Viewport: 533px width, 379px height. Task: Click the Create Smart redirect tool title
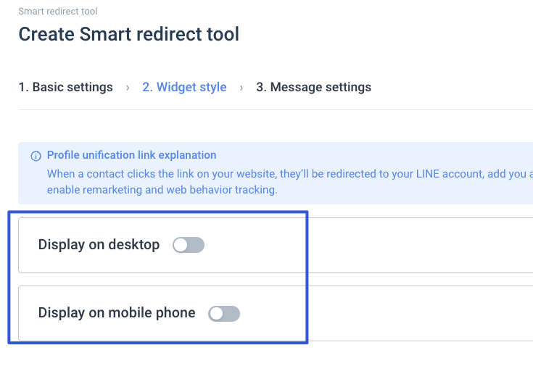[x=129, y=34]
